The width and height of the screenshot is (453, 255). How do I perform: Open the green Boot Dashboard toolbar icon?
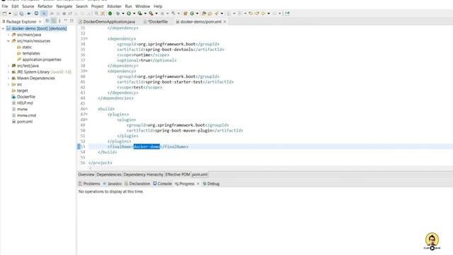point(110,13)
